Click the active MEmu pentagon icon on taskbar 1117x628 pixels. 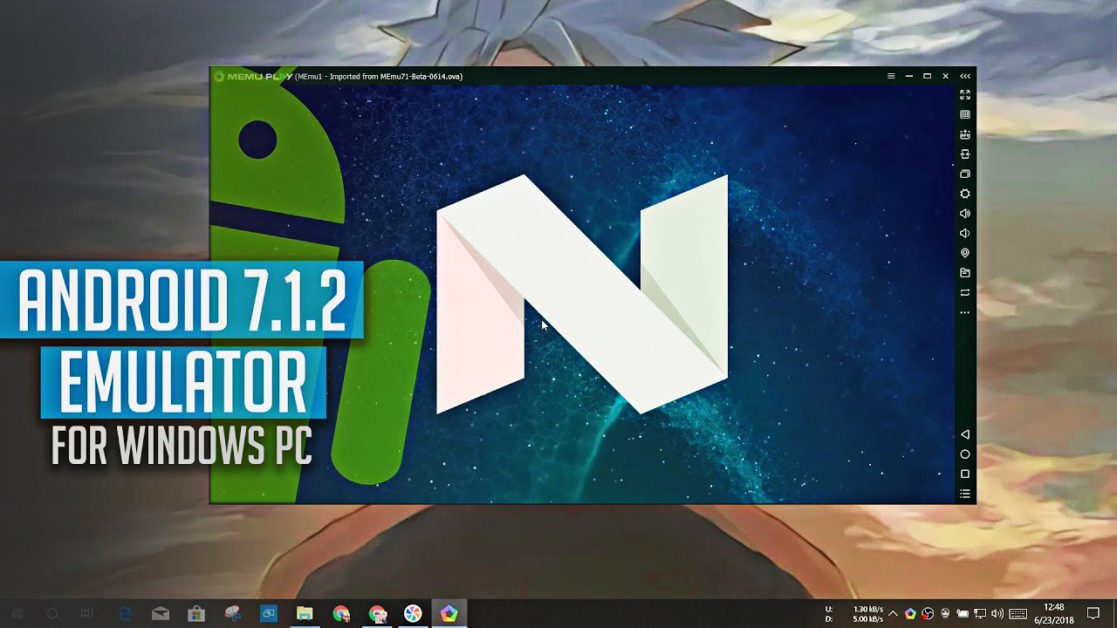pos(449,614)
